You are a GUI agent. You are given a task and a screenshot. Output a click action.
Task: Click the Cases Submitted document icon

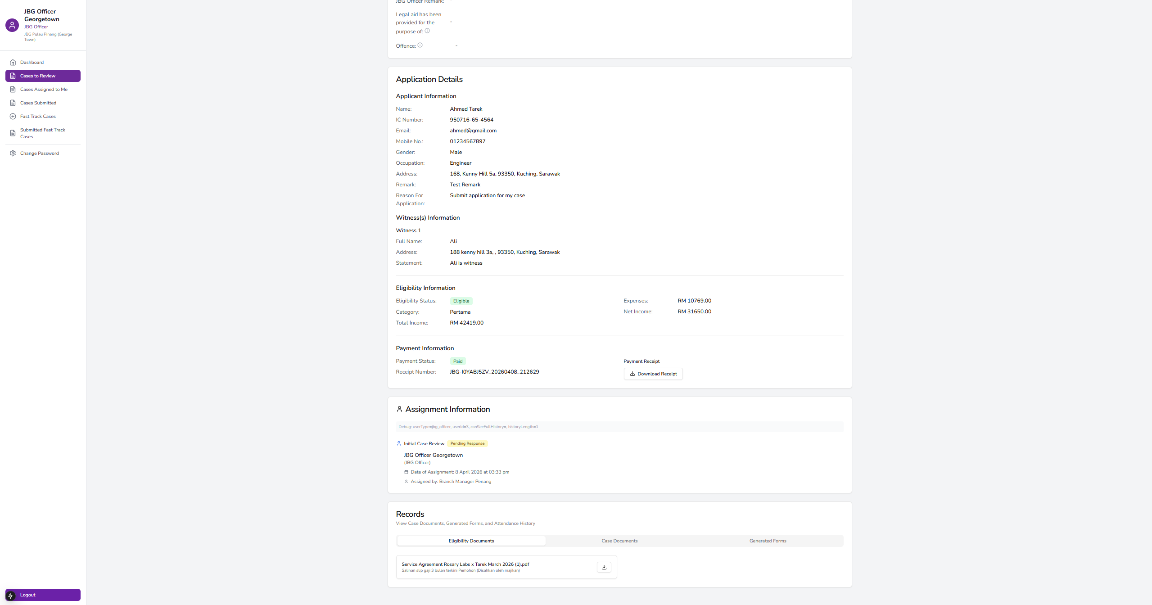[x=13, y=103]
